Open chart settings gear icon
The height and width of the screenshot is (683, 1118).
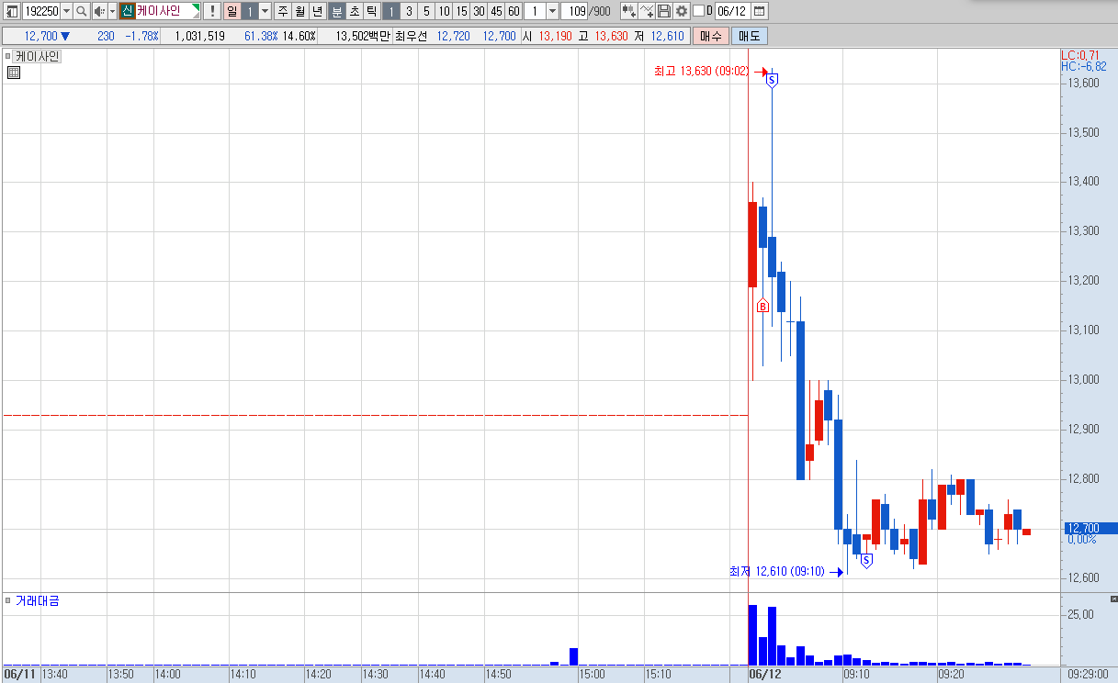click(x=682, y=11)
